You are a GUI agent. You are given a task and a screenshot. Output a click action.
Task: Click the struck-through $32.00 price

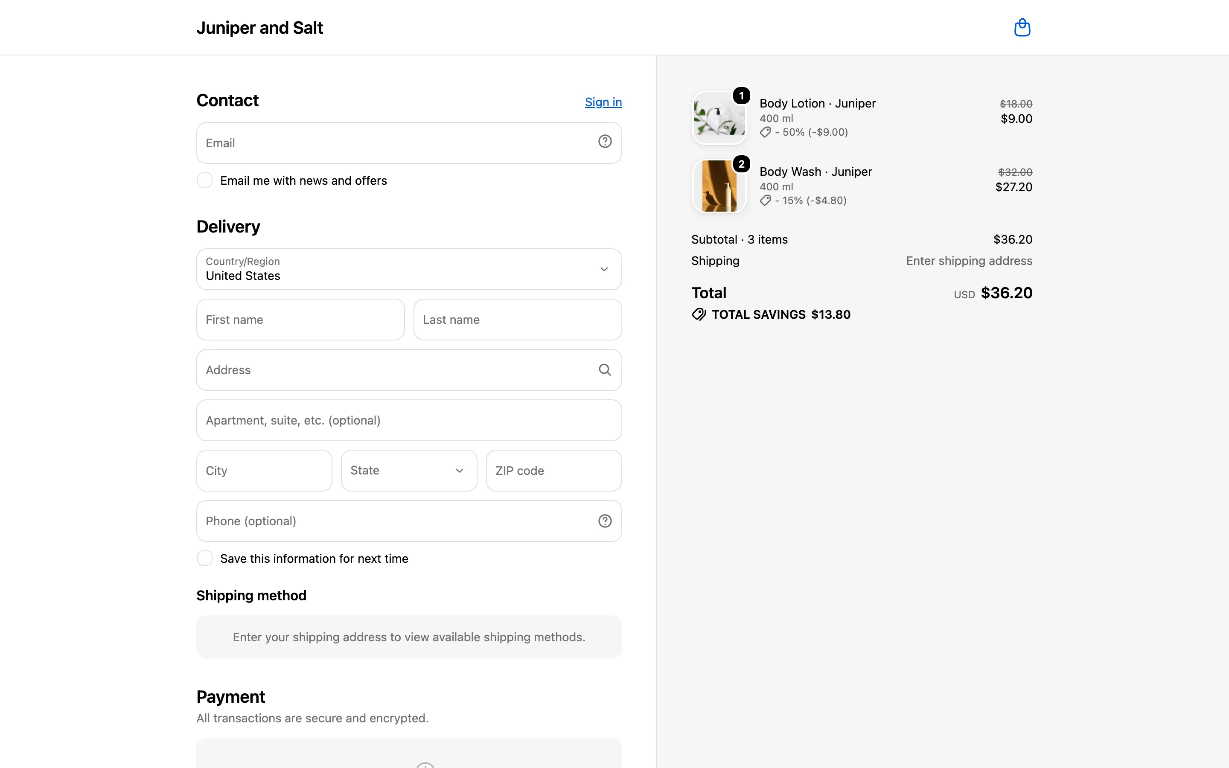(1015, 172)
